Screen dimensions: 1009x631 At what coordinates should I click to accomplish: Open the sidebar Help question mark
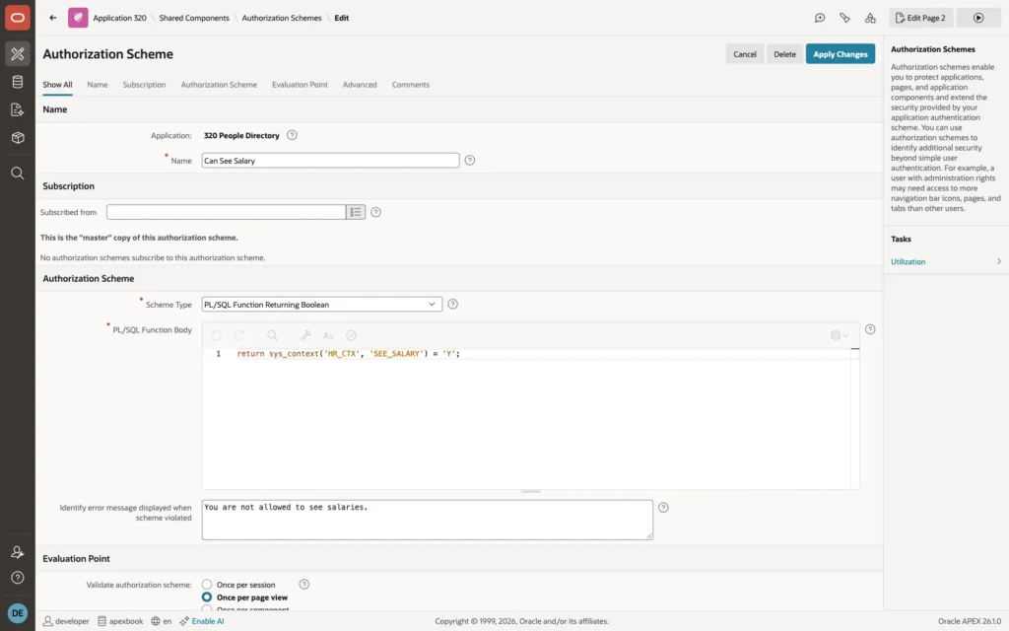[x=18, y=578]
